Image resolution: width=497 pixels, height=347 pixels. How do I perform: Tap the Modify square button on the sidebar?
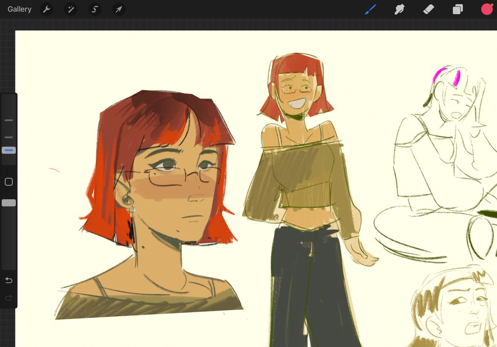pos(8,181)
